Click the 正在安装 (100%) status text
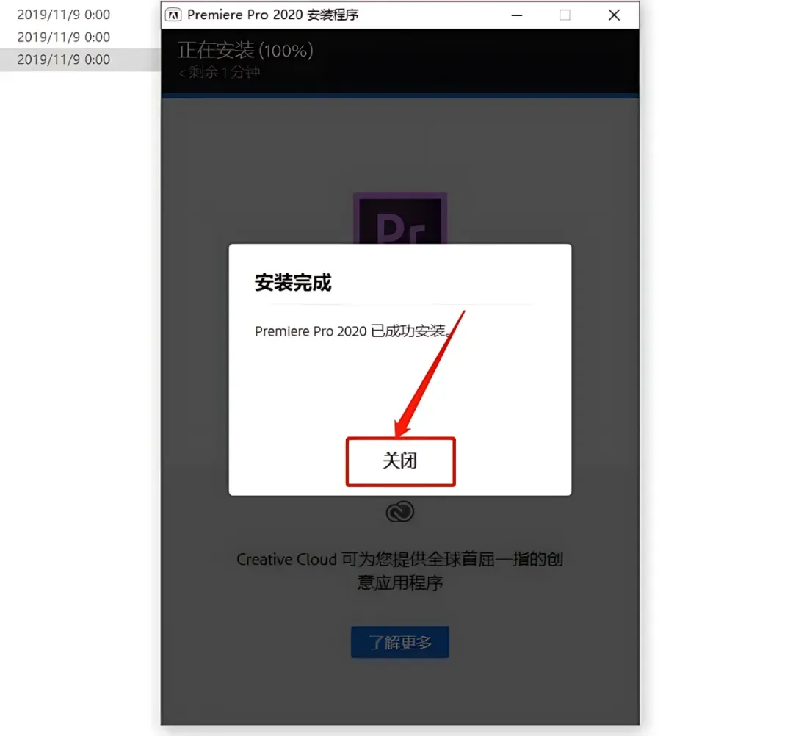The height and width of the screenshot is (736, 793). pyautogui.click(x=245, y=51)
